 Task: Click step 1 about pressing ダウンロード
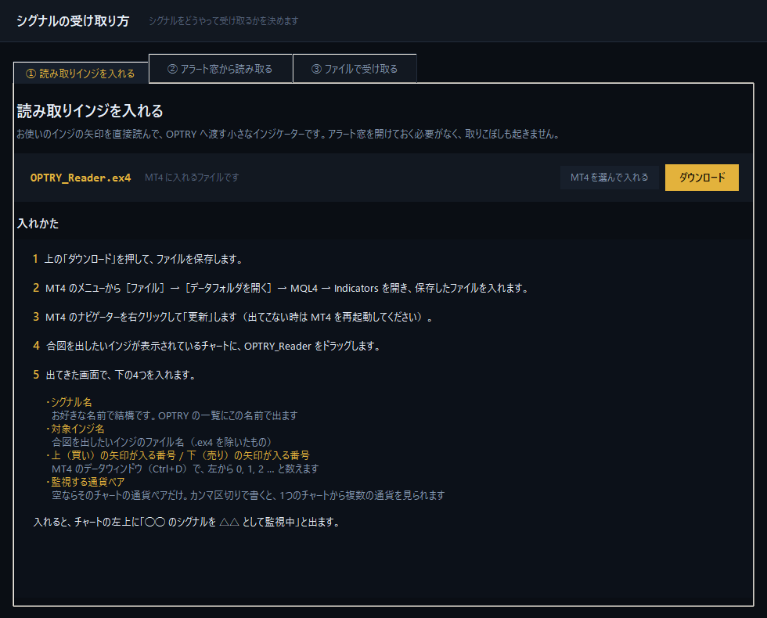point(138,259)
